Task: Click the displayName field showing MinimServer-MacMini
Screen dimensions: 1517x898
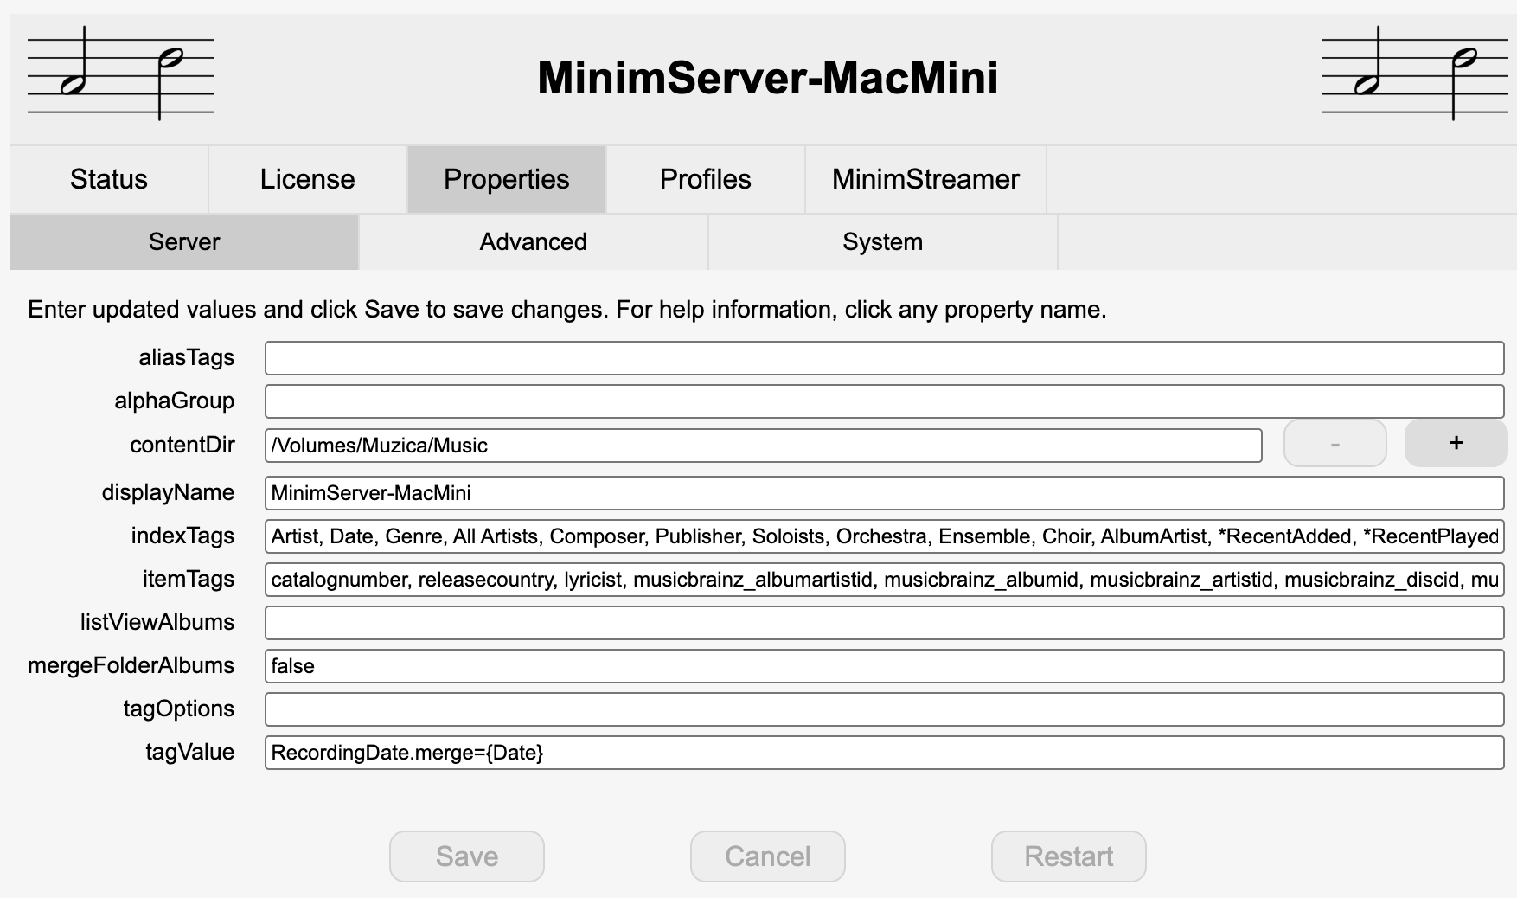Action: (x=884, y=493)
